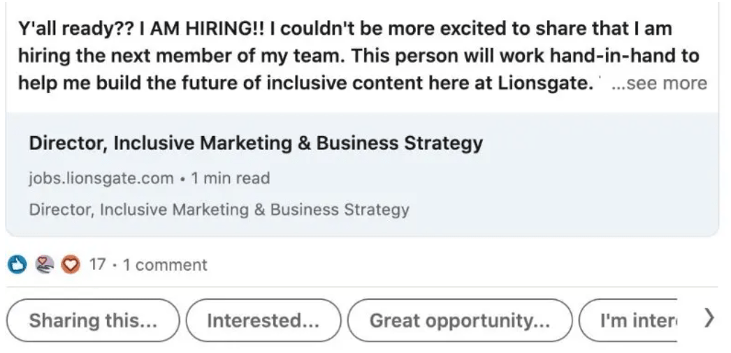This screenshot has width=731, height=353.
Task: Open the bold Director, Inclusive Marketing card title
Action: pos(256,143)
